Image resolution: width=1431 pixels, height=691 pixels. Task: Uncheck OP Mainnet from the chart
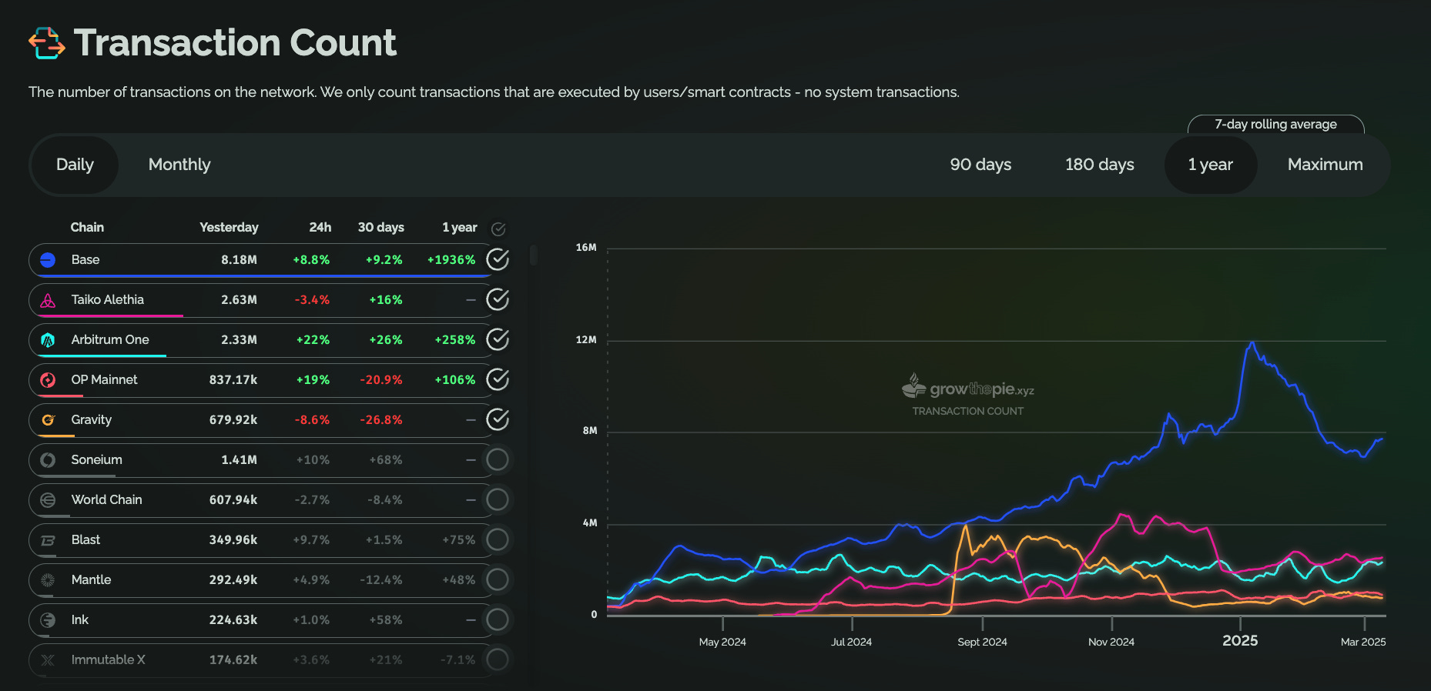coord(498,380)
